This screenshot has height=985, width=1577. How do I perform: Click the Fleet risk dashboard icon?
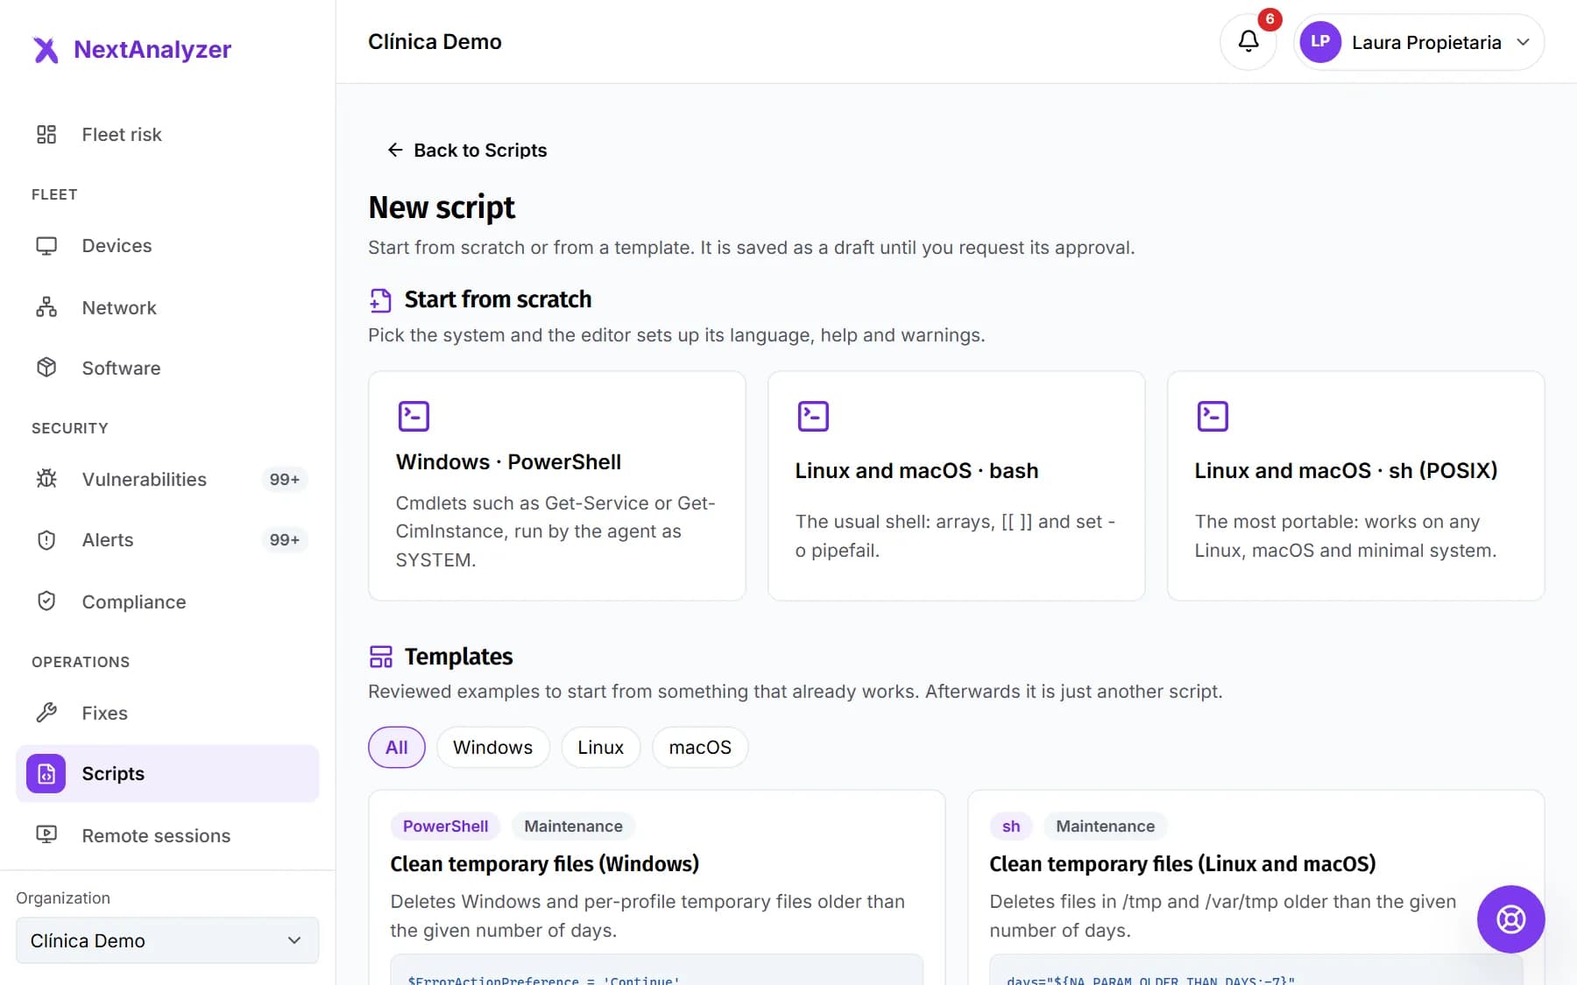pyautogui.click(x=46, y=134)
